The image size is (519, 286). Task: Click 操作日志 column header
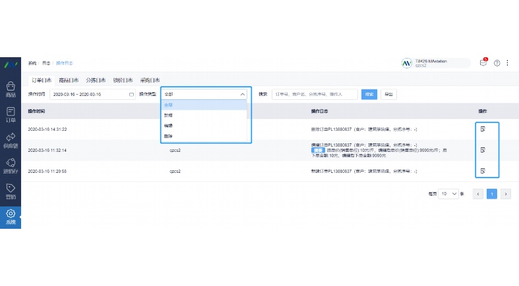tap(319, 111)
